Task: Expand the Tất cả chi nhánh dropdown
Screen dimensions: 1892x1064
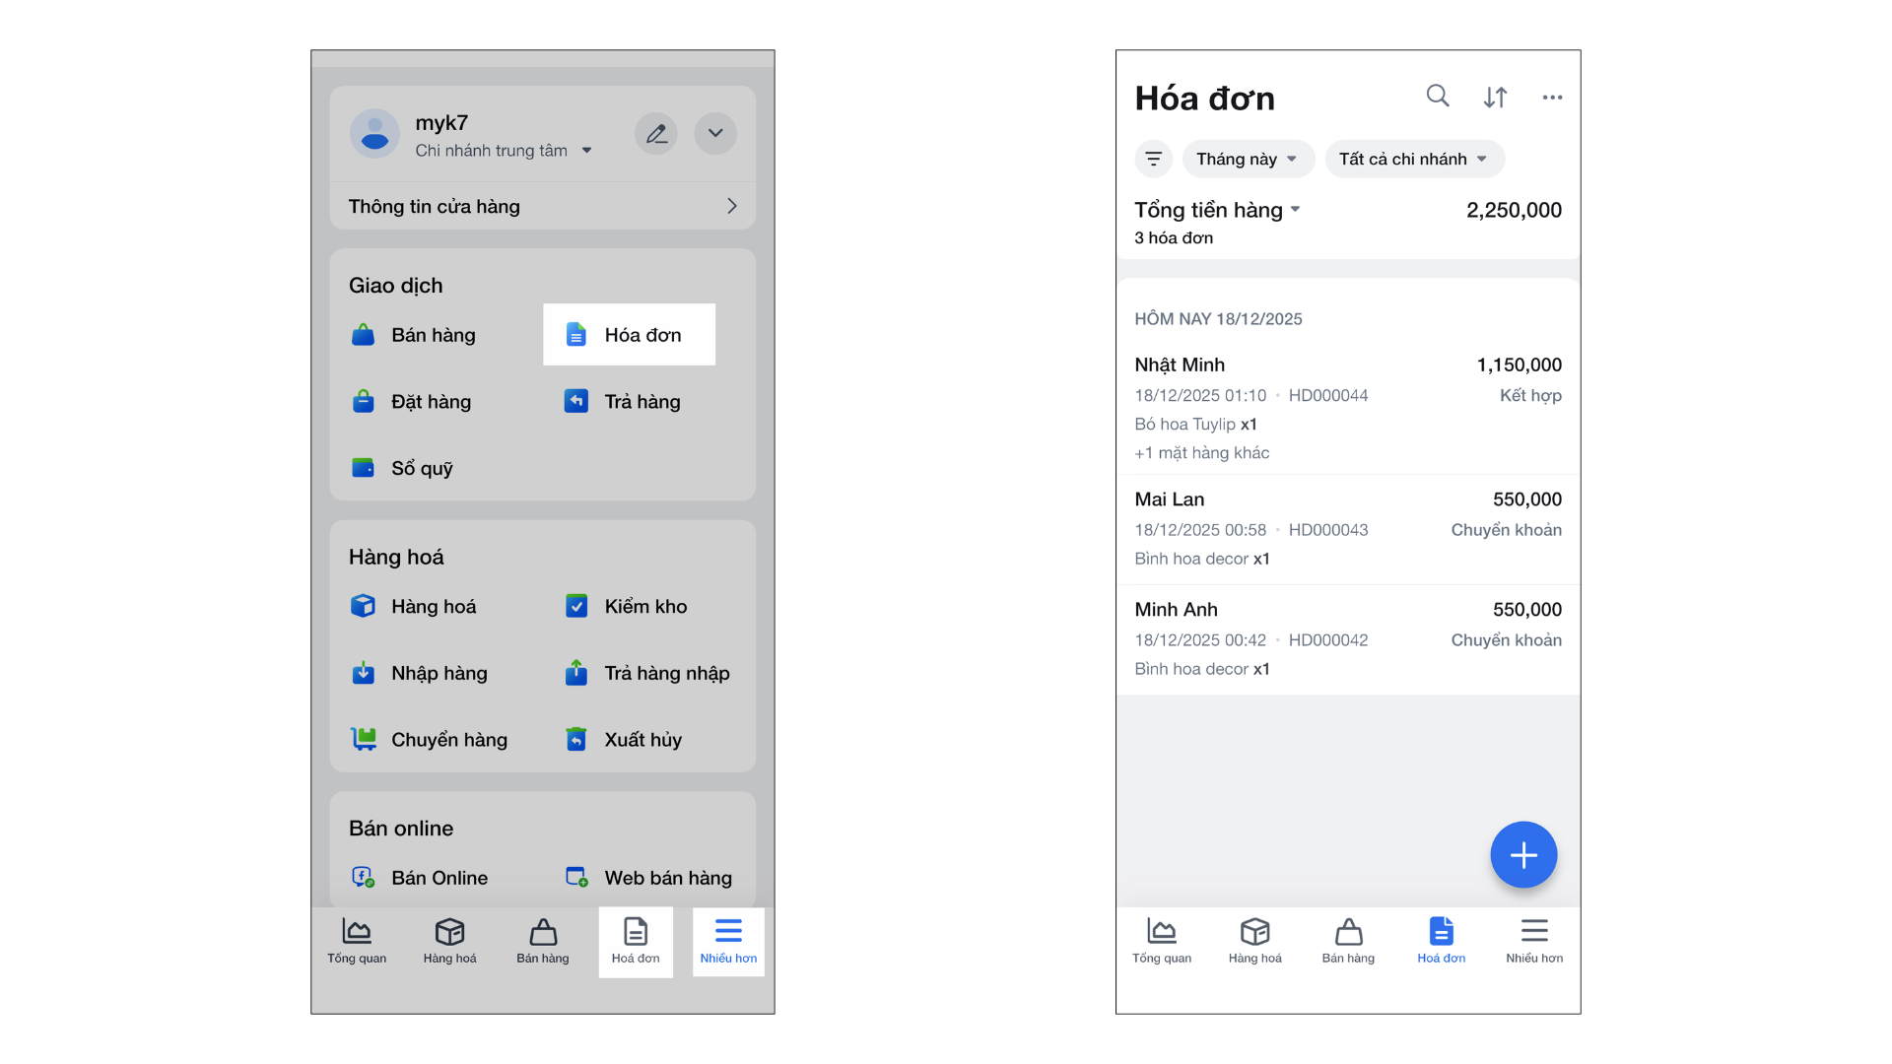Action: pos(1413,159)
